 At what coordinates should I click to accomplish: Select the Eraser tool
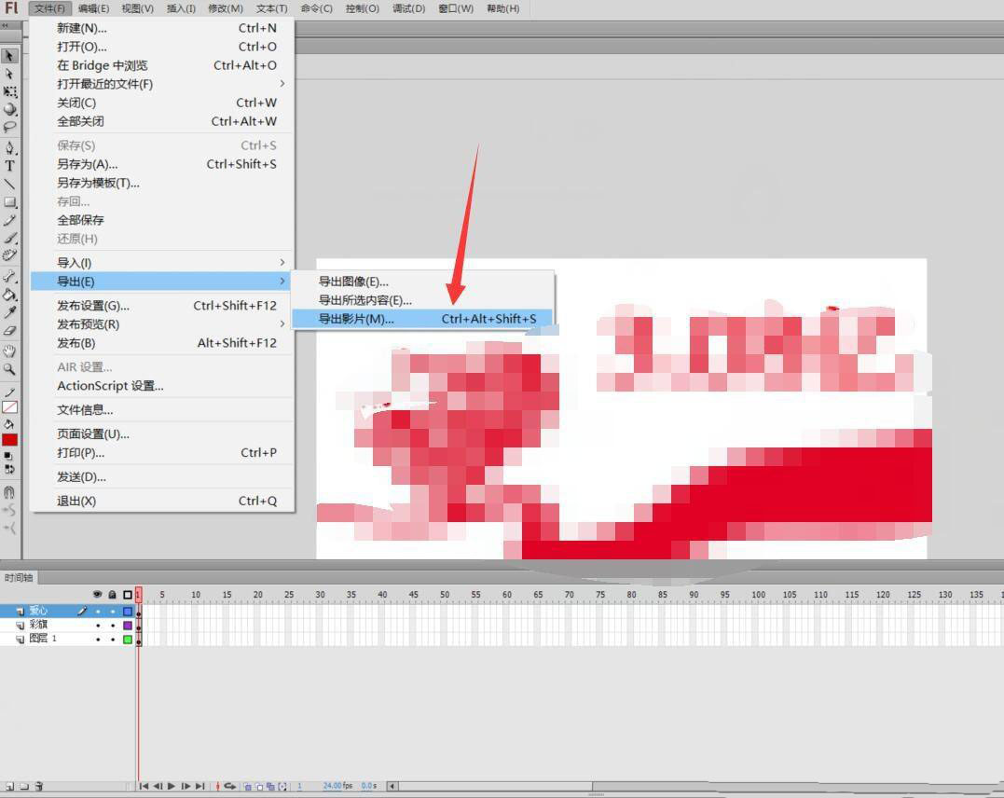point(9,330)
